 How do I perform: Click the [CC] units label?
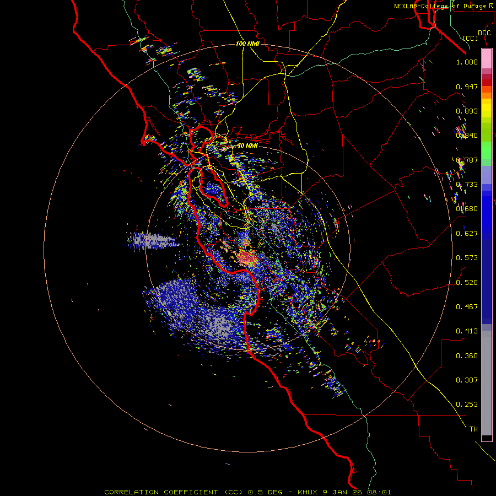(x=471, y=38)
